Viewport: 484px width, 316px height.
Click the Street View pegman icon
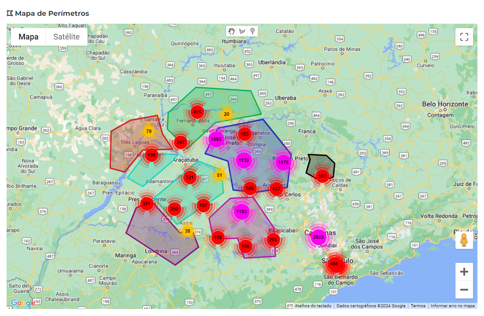tap(464, 240)
